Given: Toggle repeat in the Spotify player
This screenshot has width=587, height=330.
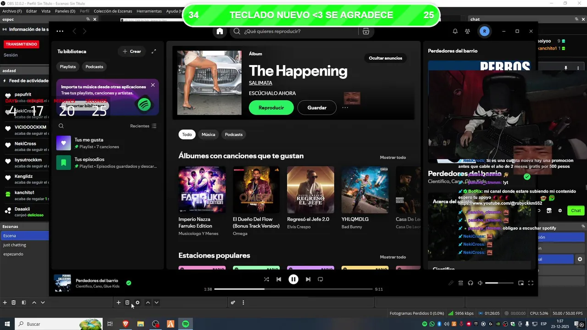Looking at the screenshot, I should [x=321, y=279].
